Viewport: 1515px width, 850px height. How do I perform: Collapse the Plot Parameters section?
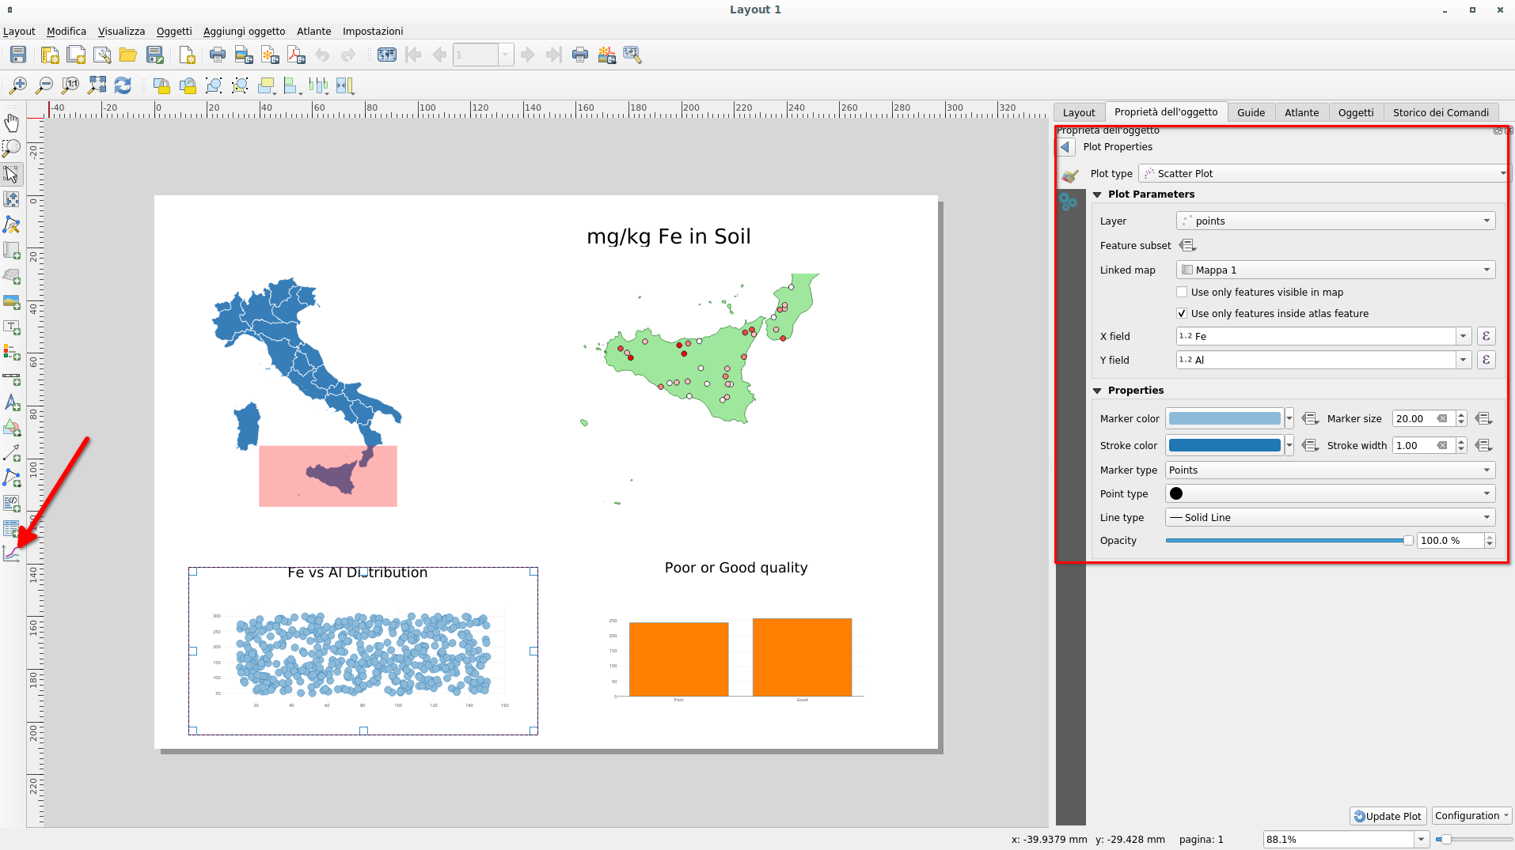(x=1099, y=194)
